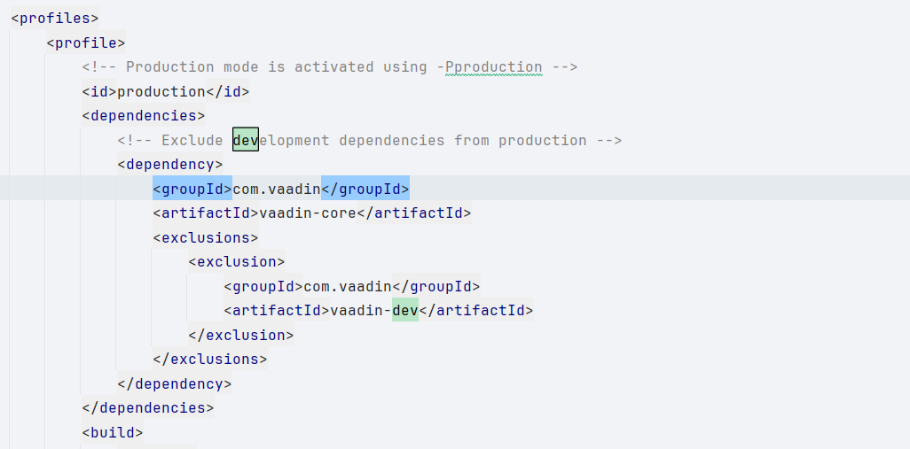Image resolution: width=910 pixels, height=449 pixels.
Task: Click highlighted 'dev' in the Exclude comment
Action: pos(246,140)
